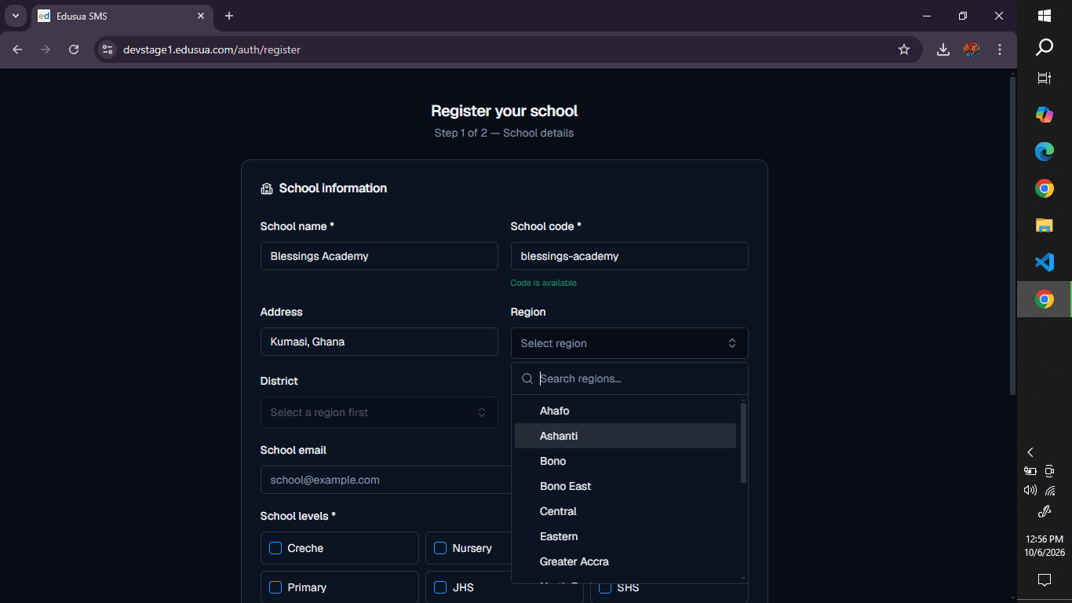Image resolution: width=1072 pixels, height=603 pixels.
Task: Check the Nursery school level
Action: coord(440,548)
